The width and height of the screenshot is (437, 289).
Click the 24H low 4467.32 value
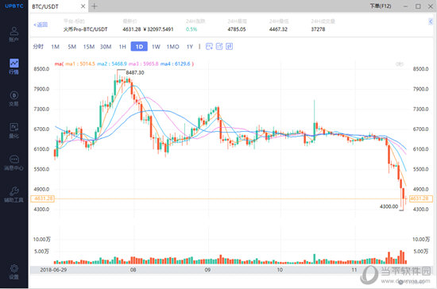pos(278,29)
